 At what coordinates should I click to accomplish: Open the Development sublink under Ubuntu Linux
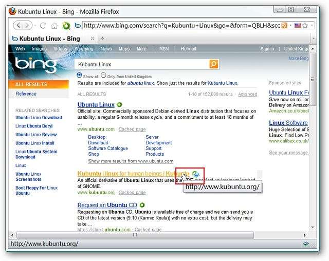point(159,142)
